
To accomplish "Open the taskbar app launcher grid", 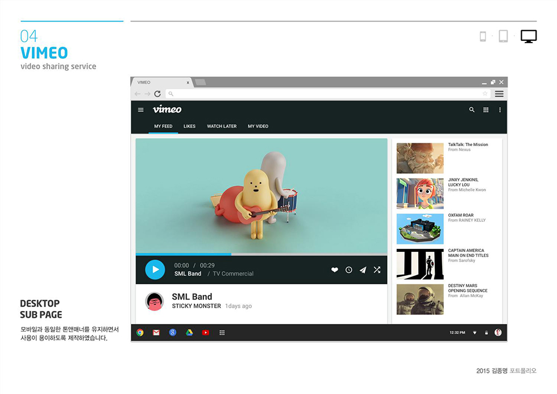I will tap(222, 332).
